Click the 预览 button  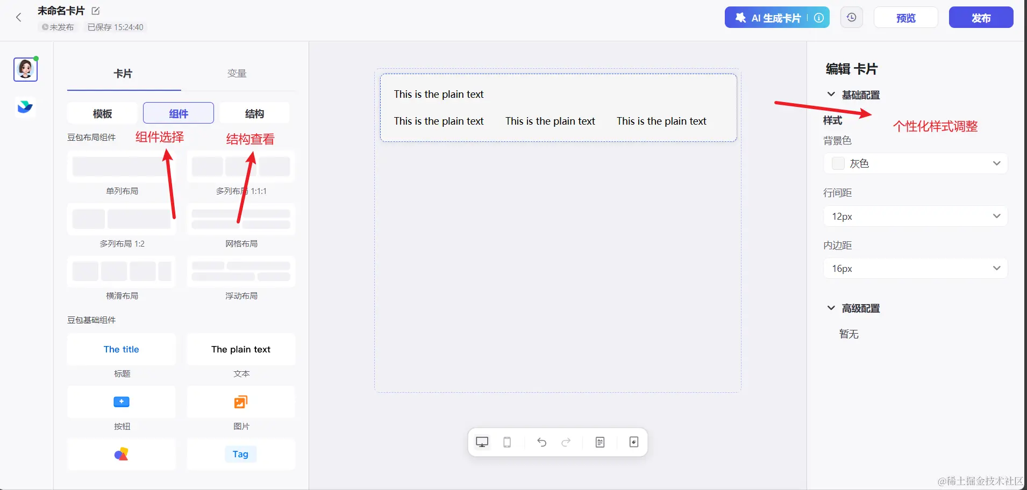coord(906,18)
